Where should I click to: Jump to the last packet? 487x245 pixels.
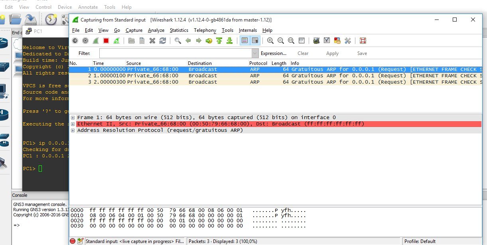coord(229,41)
